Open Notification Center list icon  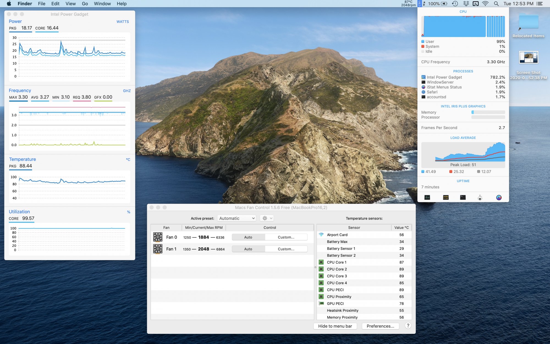(540, 4)
